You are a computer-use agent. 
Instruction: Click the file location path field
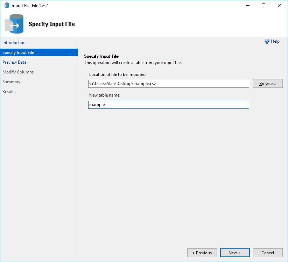coord(168,84)
